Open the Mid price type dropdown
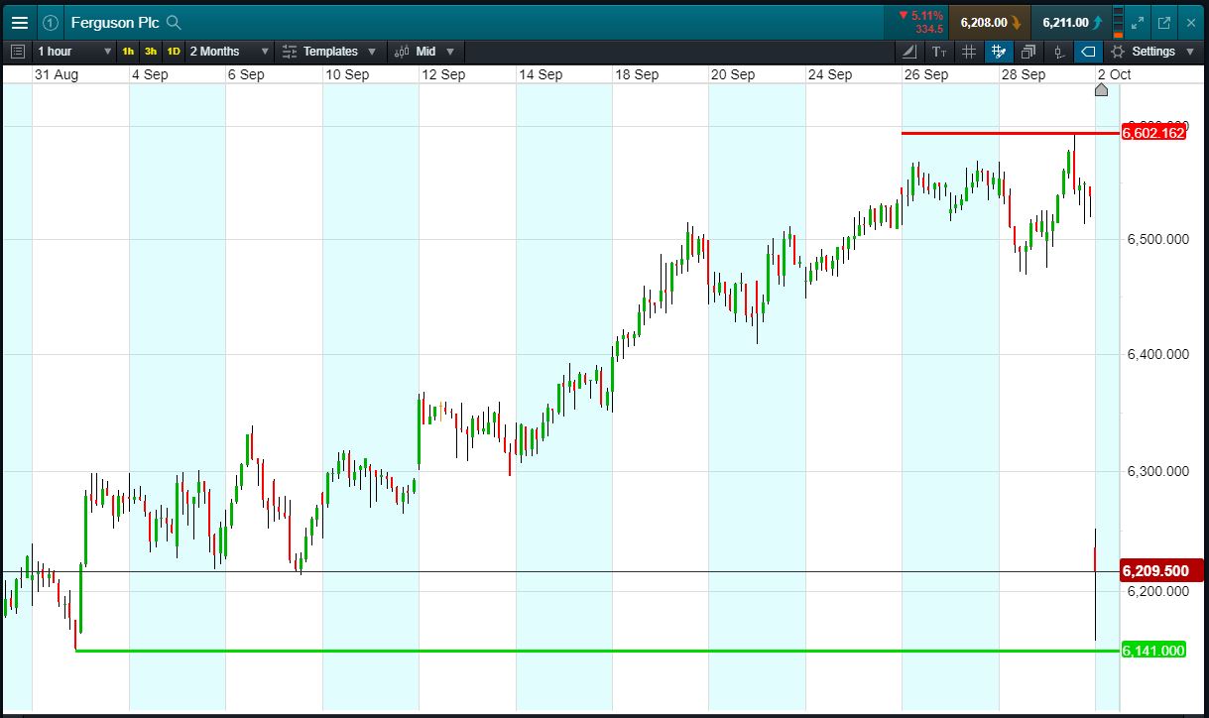Screen dimensions: 1209x718 click(424, 52)
